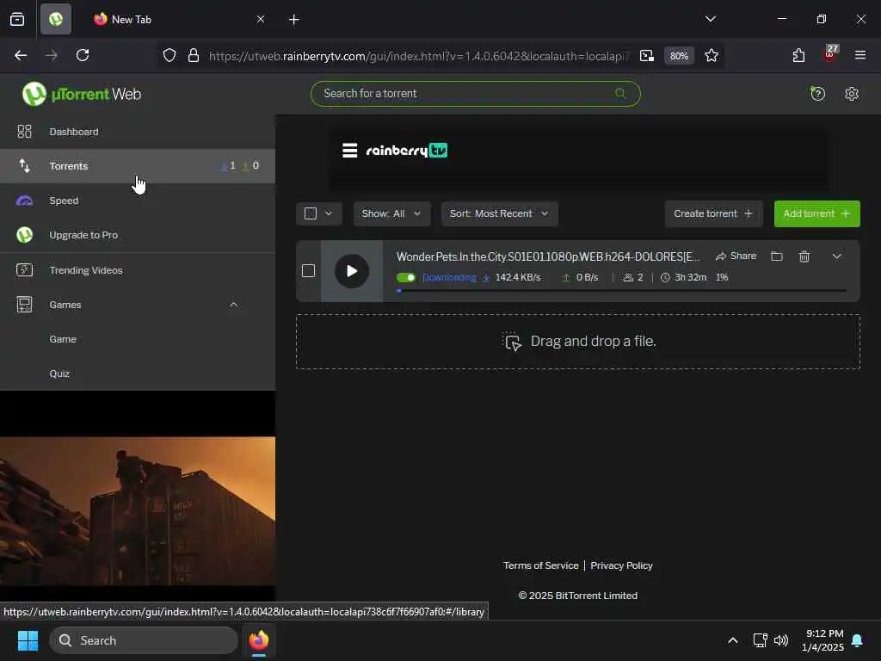Click the Wonder Pets torrent name
The image size is (881, 661).
[x=548, y=256]
